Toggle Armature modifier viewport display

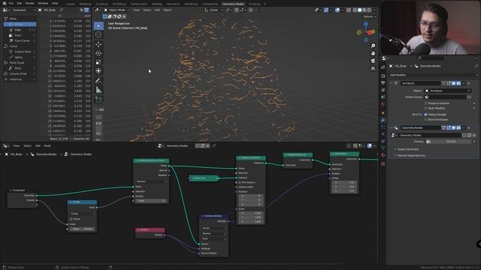(453, 83)
